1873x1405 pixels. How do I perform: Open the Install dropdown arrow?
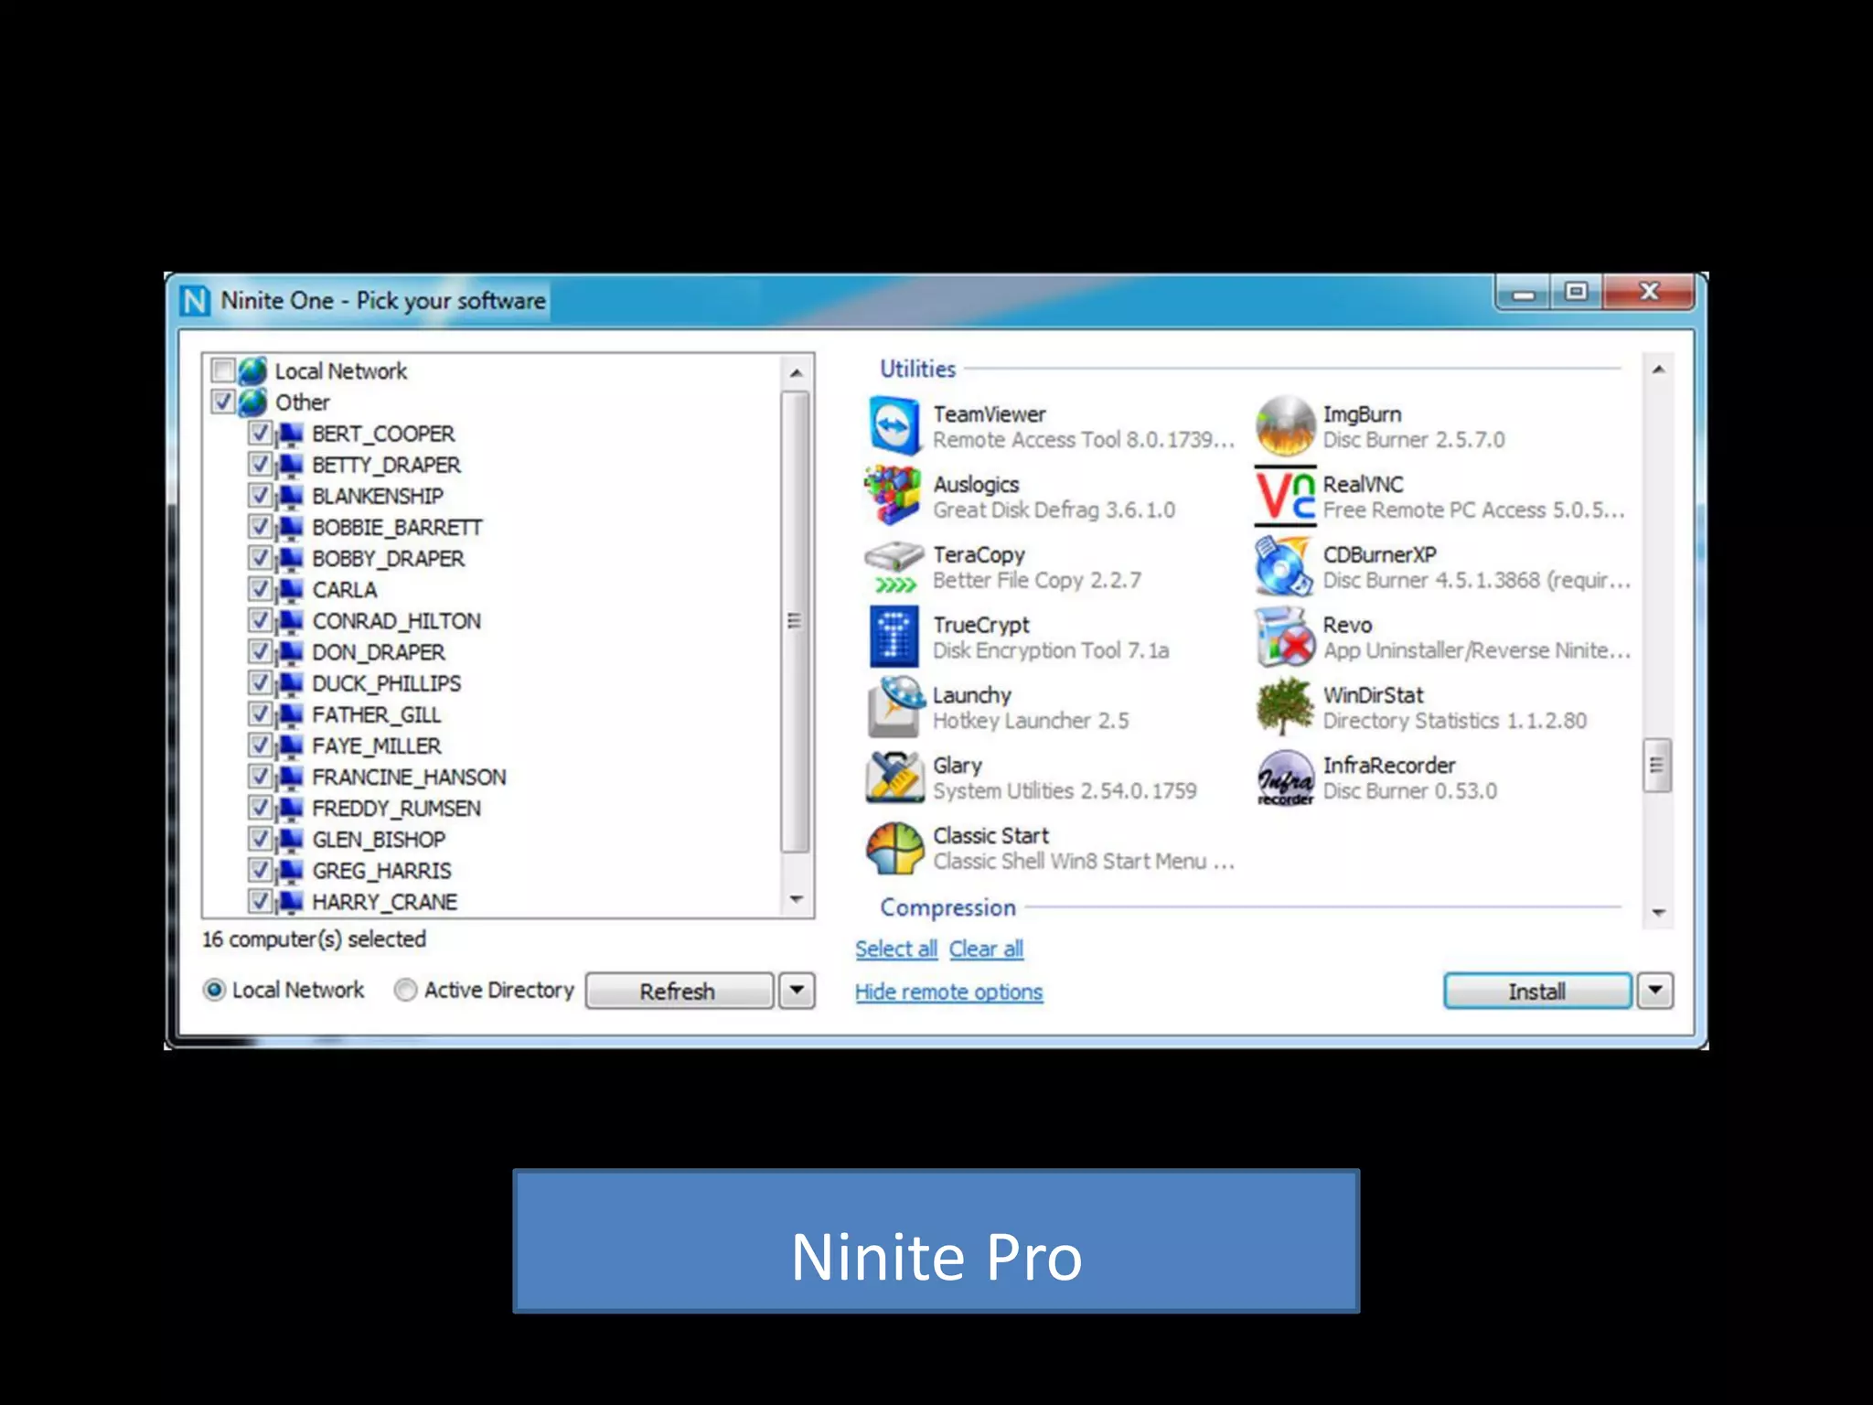1655,991
